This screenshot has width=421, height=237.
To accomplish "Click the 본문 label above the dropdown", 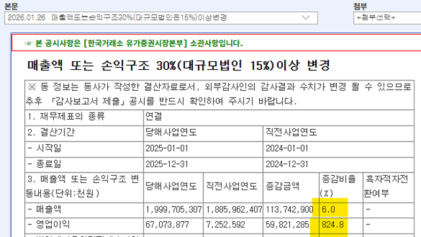I will (11, 6).
